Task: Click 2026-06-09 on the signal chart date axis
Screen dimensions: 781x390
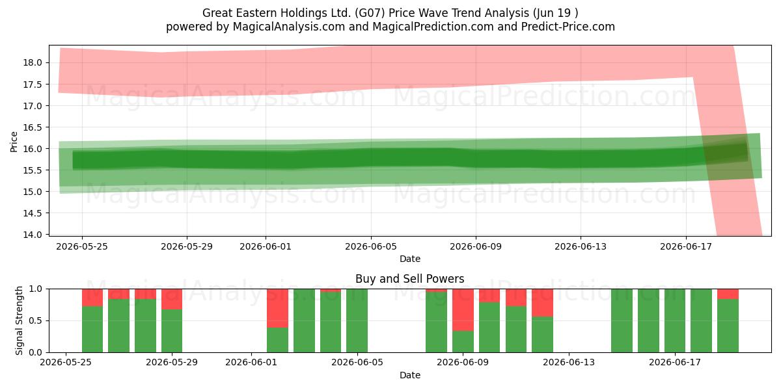Action: [463, 363]
